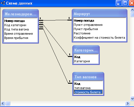The image size is (134, 107).
Task: Close the Схема данных window
Action: (131, 3)
